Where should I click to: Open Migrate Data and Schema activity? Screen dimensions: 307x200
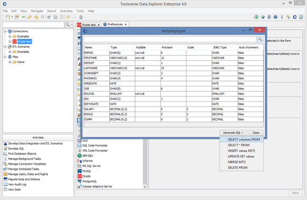[x=22, y=179]
